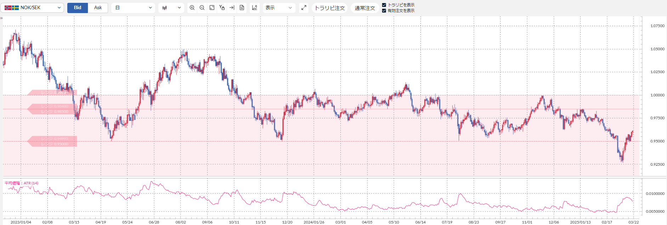Click the 2025/01/13 date axis label

tap(580, 222)
